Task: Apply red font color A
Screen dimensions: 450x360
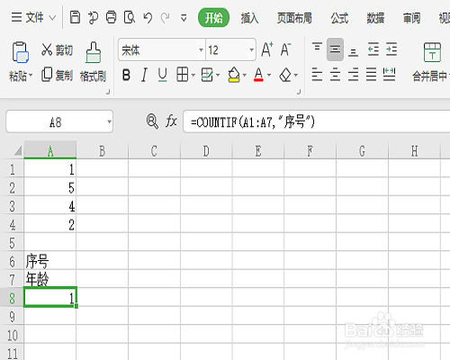Action: (258, 75)
